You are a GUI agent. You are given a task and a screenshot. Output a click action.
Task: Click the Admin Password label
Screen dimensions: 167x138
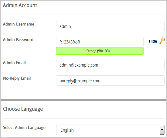(18, 40)
